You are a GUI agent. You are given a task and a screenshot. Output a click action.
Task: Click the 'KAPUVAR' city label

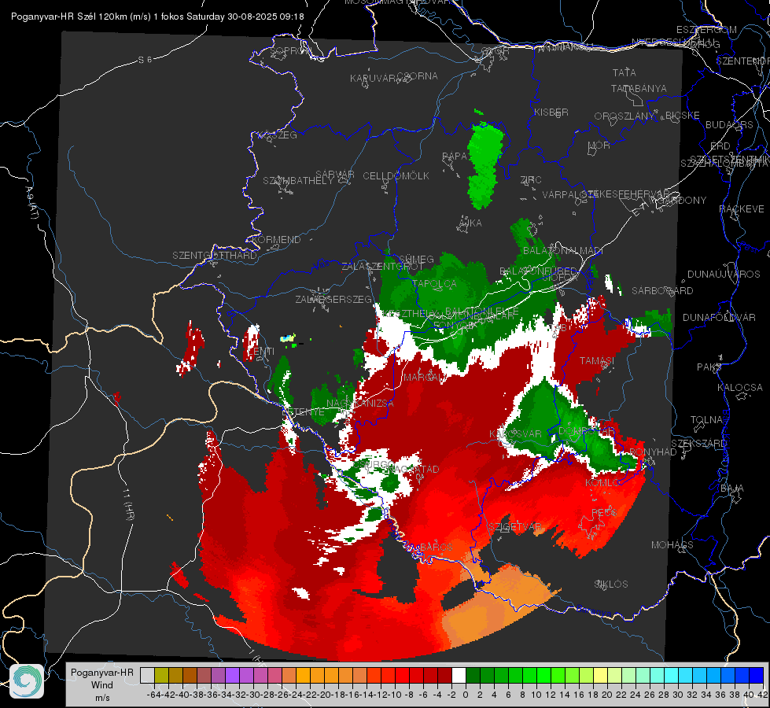click(374, 79)
